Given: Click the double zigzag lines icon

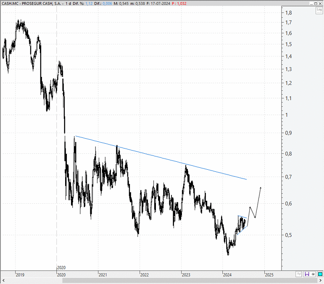Looking at the screenshot, I should [299, 274].
